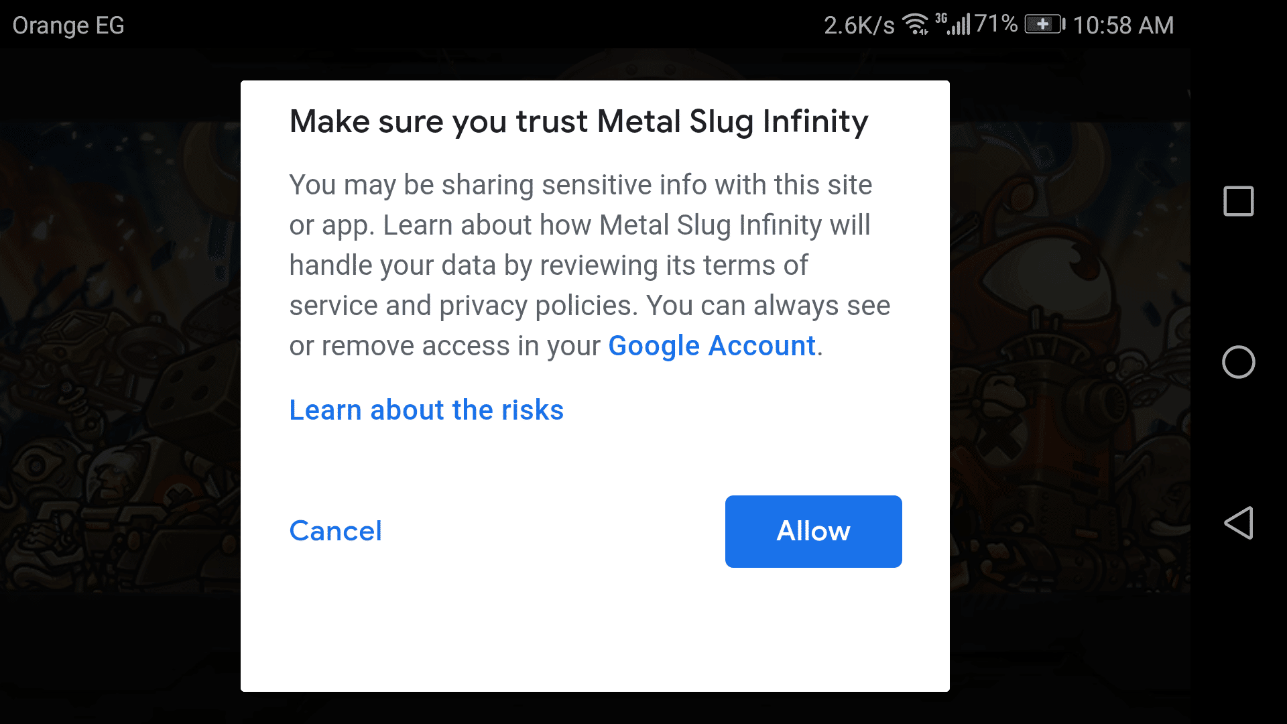Tap the 2.6K/s network speed indicator
This screenshot has height=724, width=1287.
pyautogui.click(x=859, y=25)
